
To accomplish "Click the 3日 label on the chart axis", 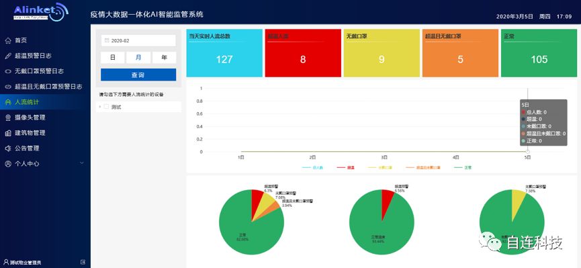I will tap(384, 158).
